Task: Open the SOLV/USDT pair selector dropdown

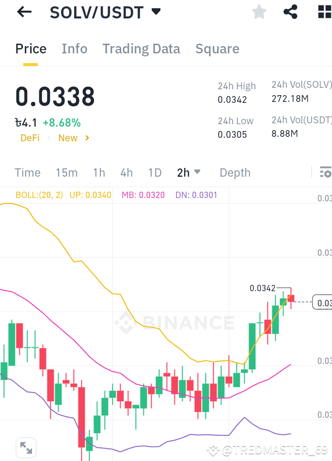Action: click(156, 12)
